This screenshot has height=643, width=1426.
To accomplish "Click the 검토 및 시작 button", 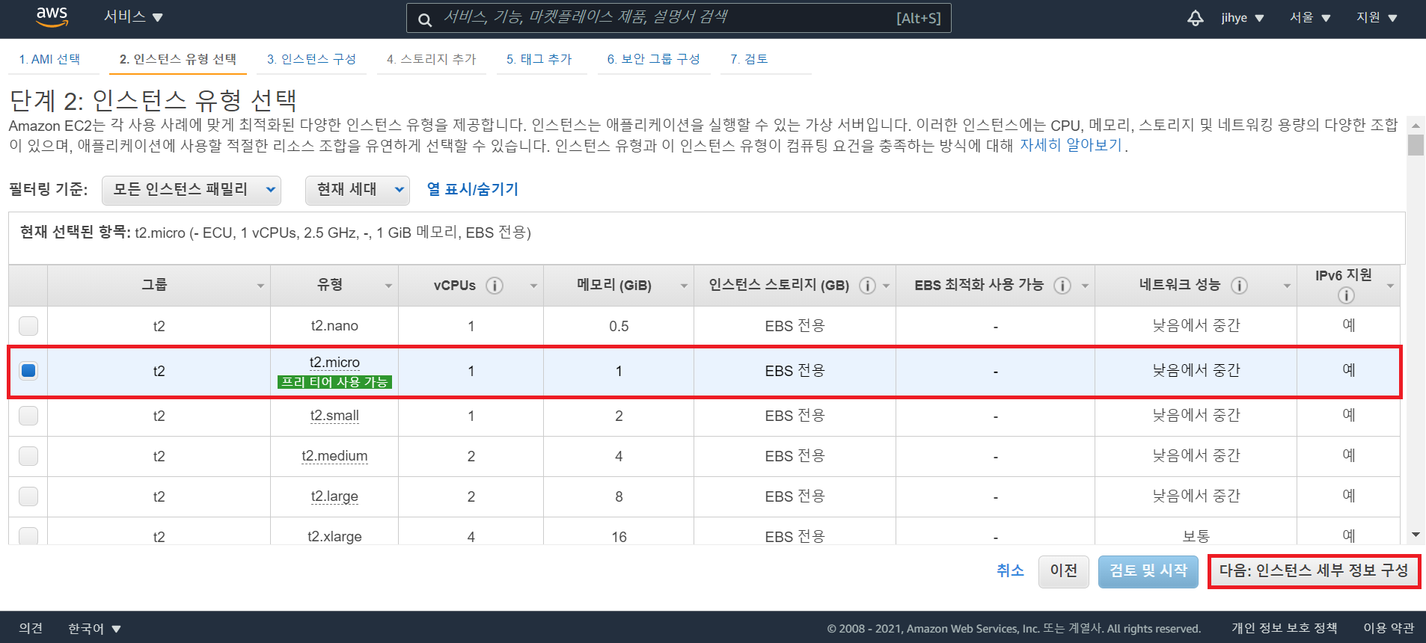I will pyautogui.click(x=1148, y=571).
